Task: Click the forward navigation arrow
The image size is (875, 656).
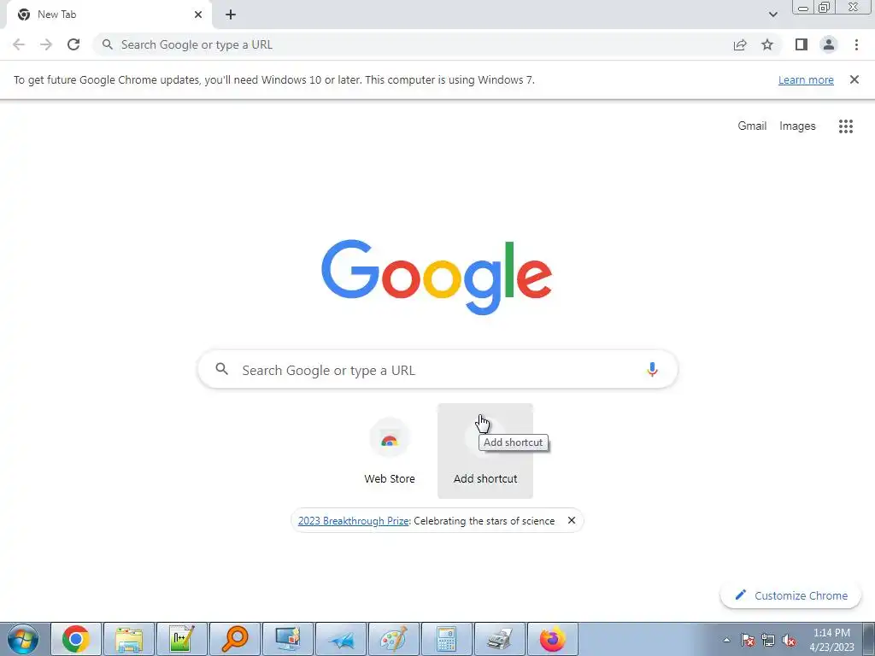Action: [46, 44]
